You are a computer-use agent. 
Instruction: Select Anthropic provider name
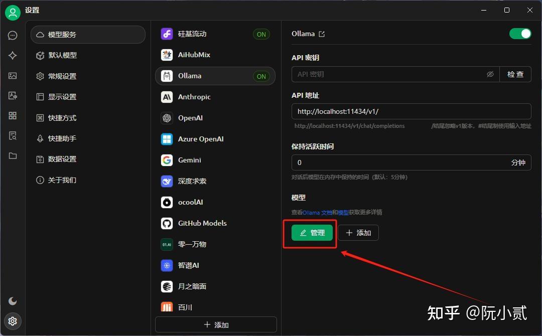[194, 97]
